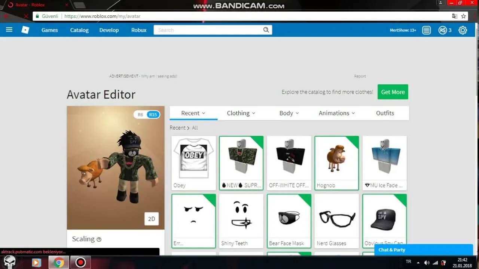Image resolution: width=479 pixels, height=269 pixels.
Task: Equip the Nerd Glasses
Action: click(x=337, y=221)
